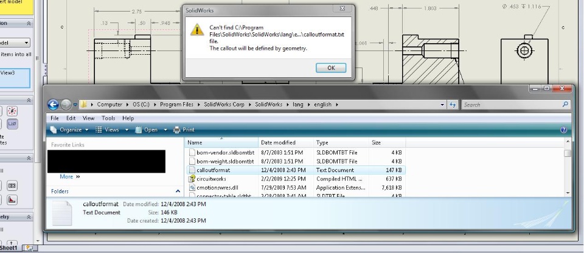Click the circuitworks compiled HTML icon
Screen dimensions: 584x253
[192, 179]
